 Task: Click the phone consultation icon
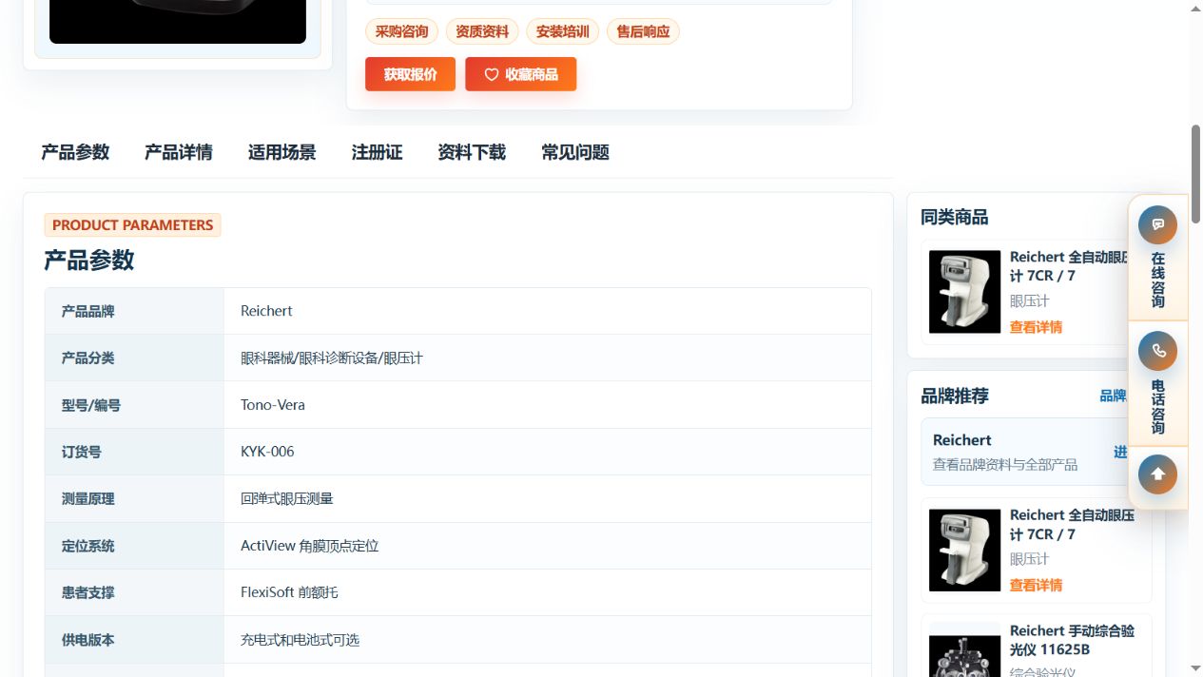(1157, 351)
